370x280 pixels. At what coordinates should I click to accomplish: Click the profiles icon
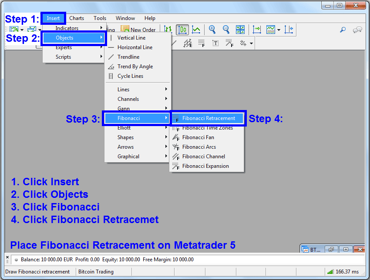click(x=32, y=29)
